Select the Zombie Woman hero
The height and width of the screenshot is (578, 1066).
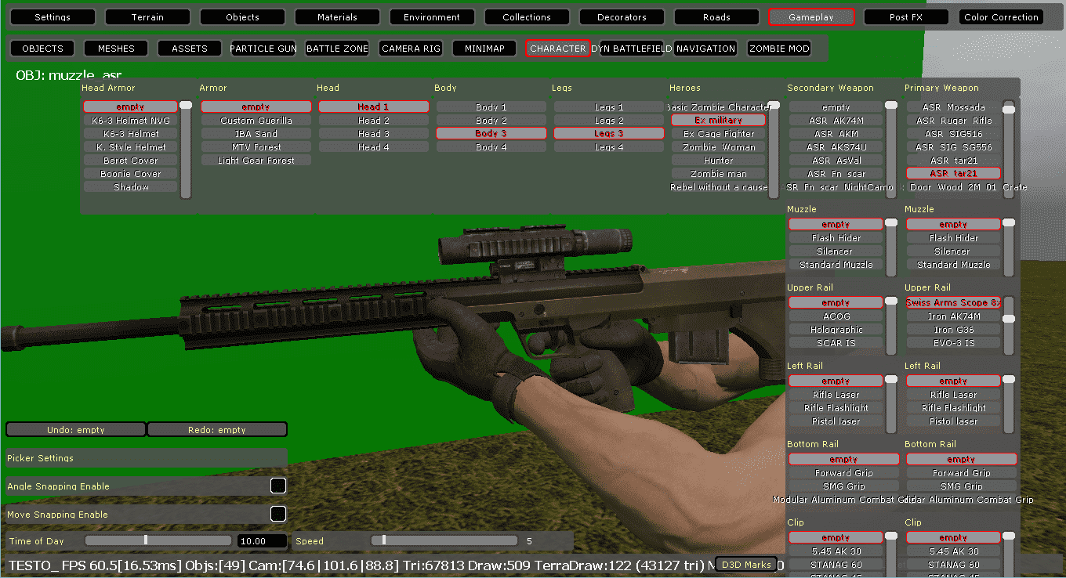(719, 147)
